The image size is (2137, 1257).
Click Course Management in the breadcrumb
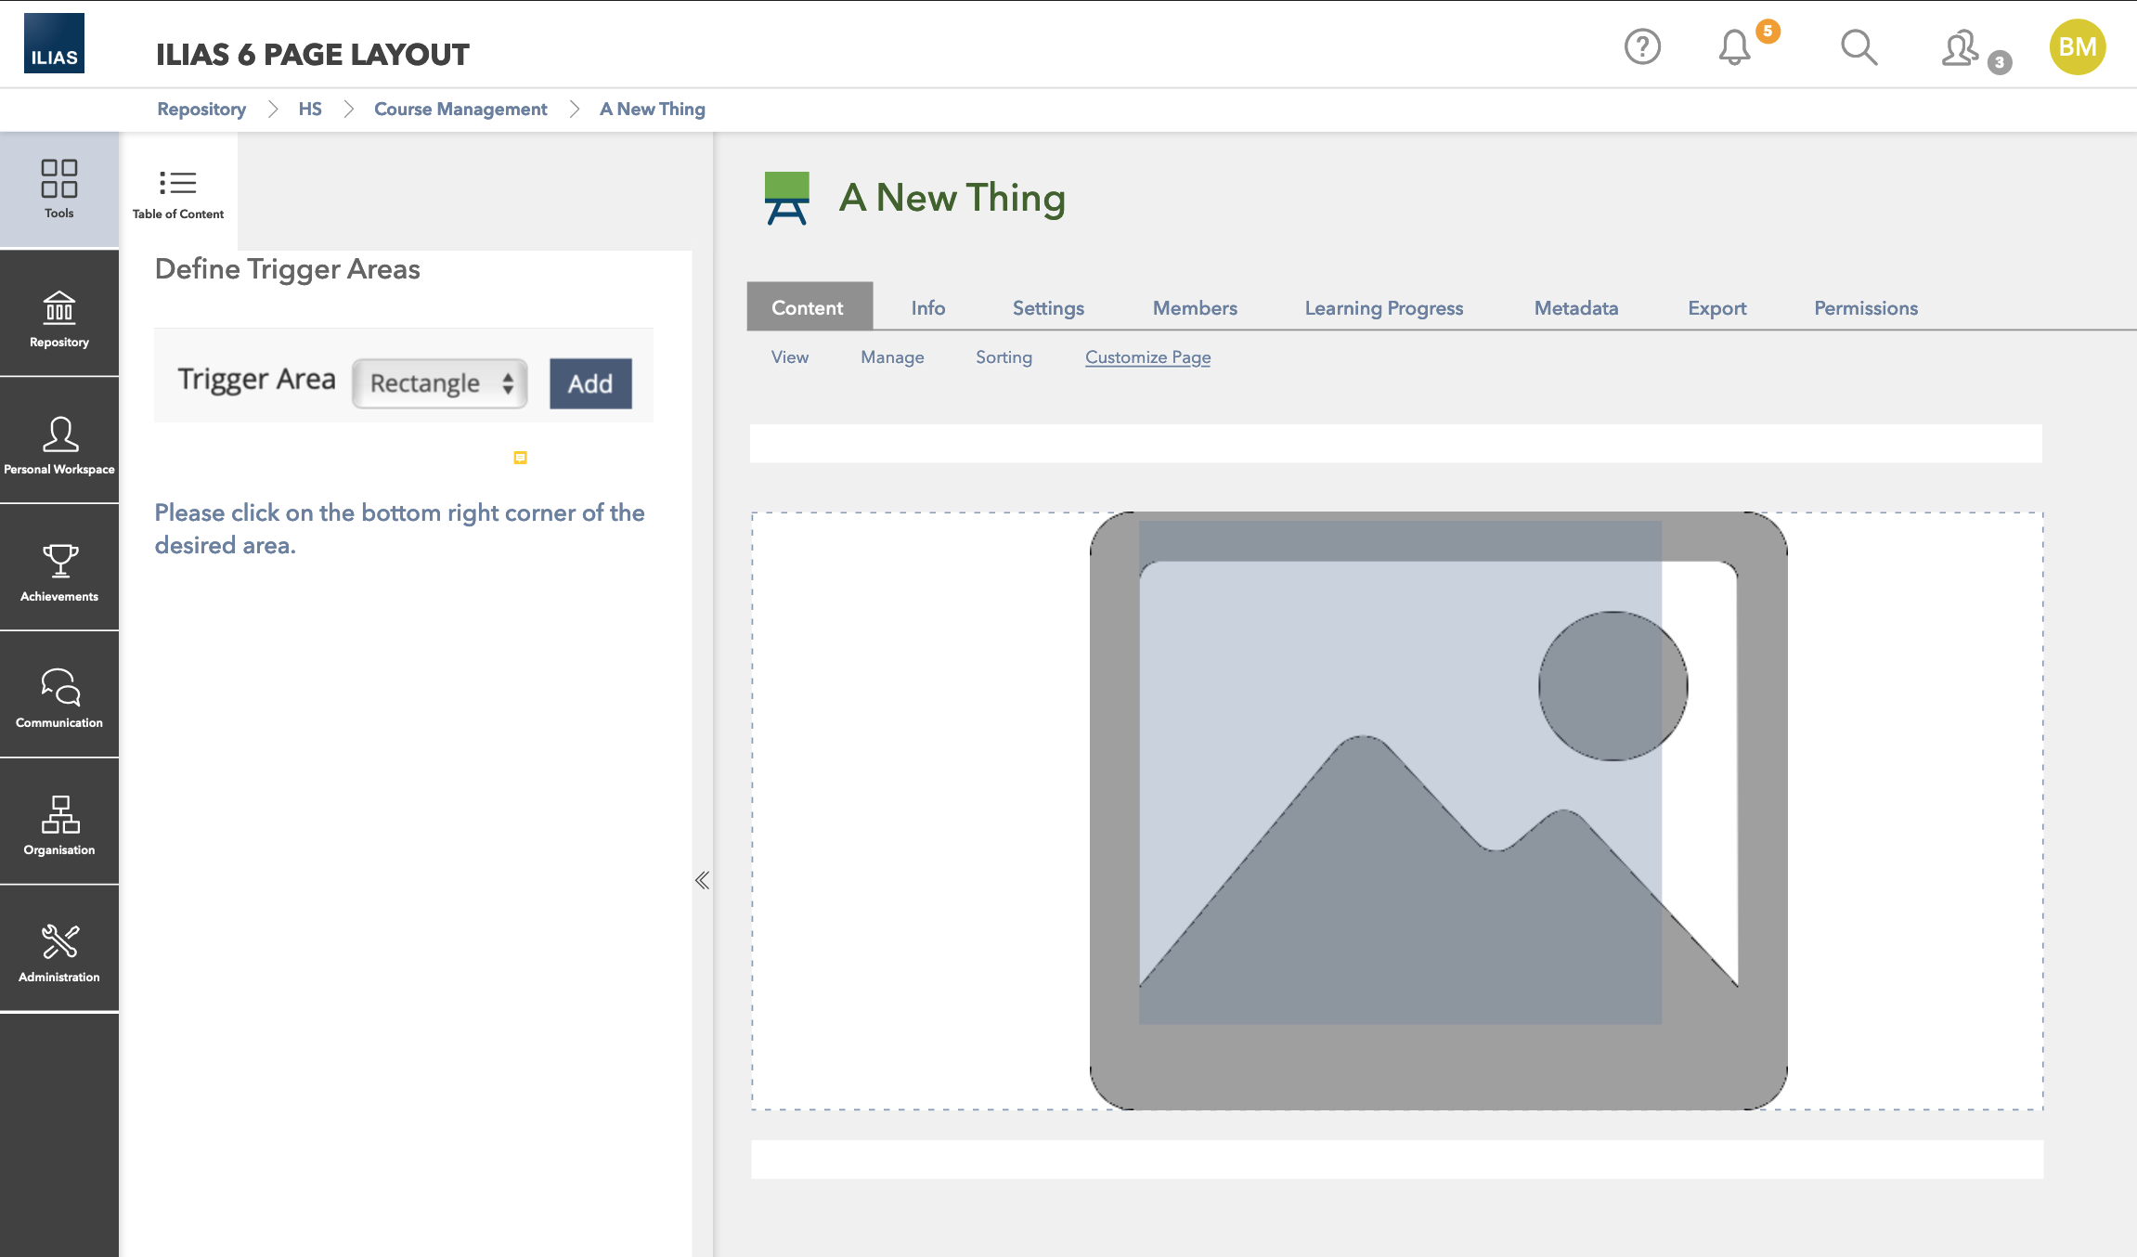tap(460, 109)
